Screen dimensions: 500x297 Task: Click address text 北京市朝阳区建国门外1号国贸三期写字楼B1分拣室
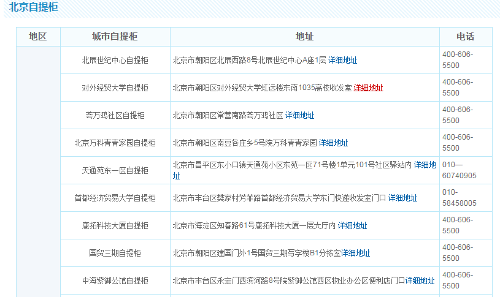(x=257, y=253)
